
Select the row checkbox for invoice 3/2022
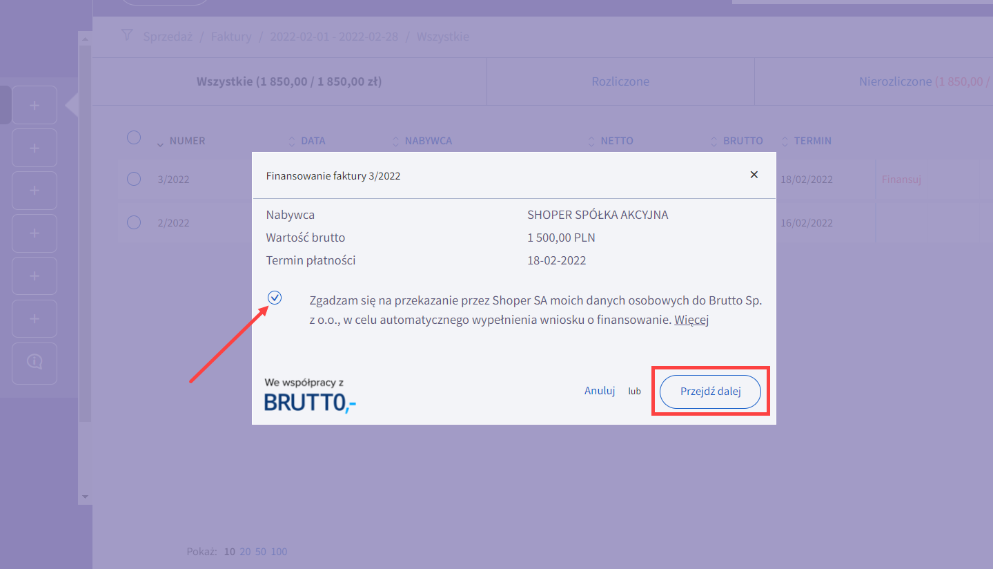[x=134, y=179]
